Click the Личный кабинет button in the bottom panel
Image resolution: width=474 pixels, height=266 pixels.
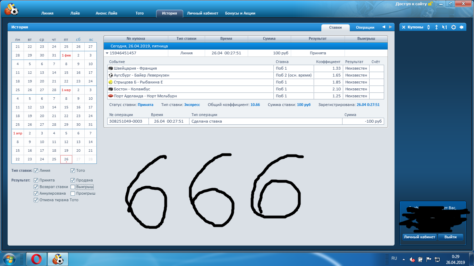(x=419, y=237)
